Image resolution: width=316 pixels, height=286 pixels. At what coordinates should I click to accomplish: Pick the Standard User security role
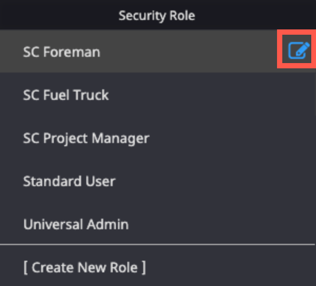(157, 181)
